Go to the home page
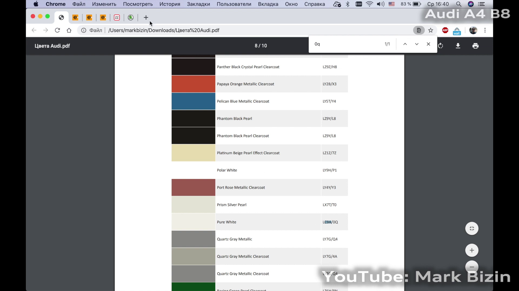Screen dimensions: 519x291 coord(69,30)
